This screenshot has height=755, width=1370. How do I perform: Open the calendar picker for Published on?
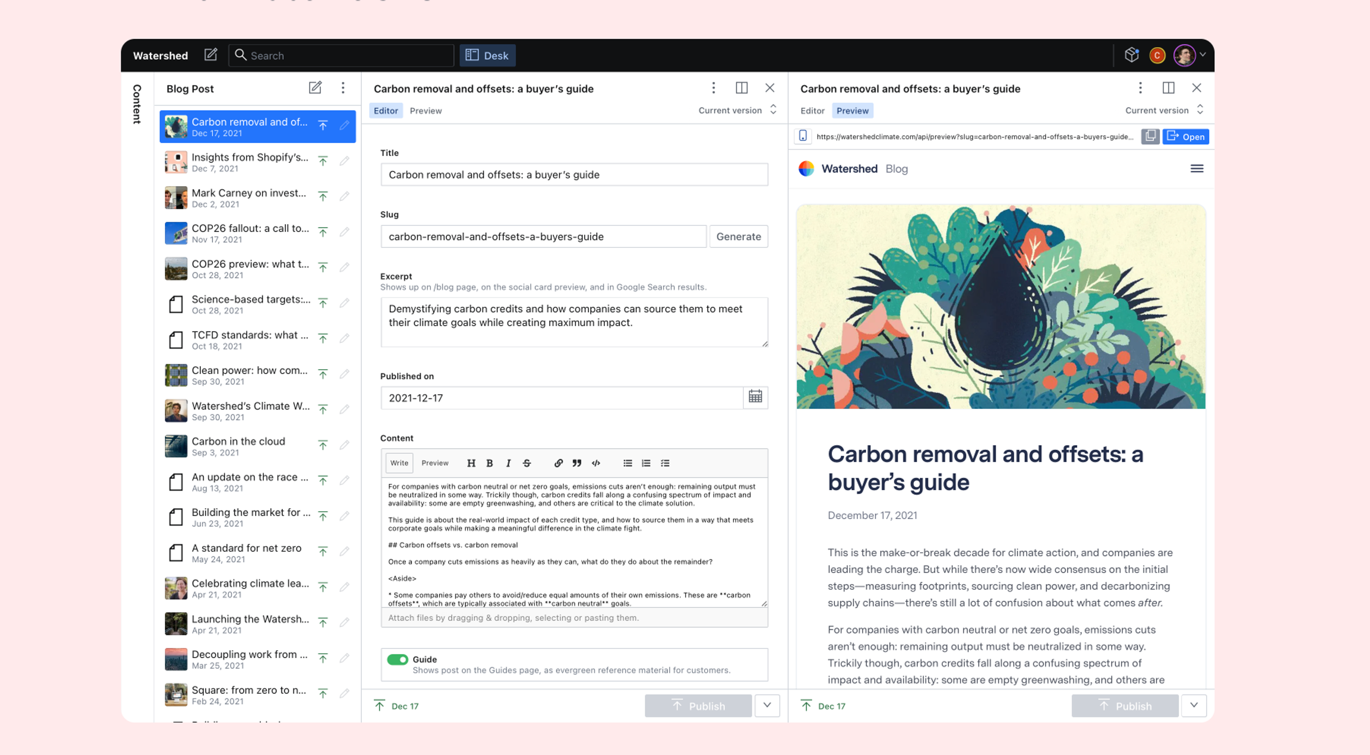(755, 396)
